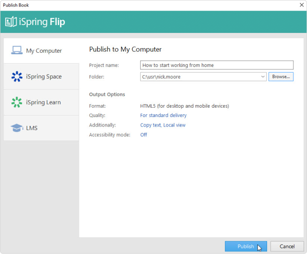Go to the LMS tab
This screenshot has height=254, width=307.
coord(32,128)
